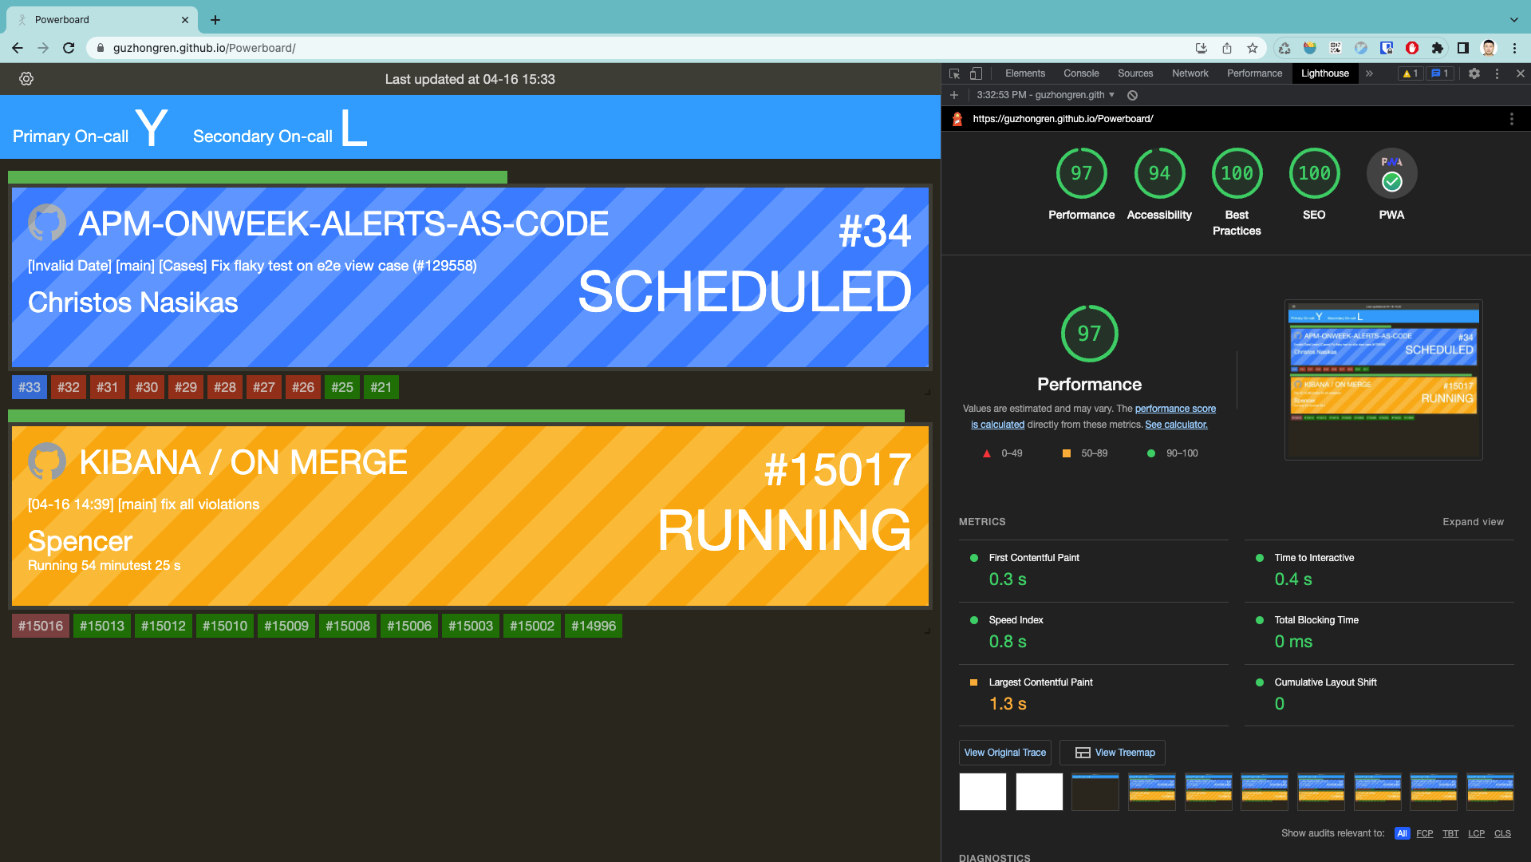
Task: Share this page icon in address bar
Action: (1227, 48)
